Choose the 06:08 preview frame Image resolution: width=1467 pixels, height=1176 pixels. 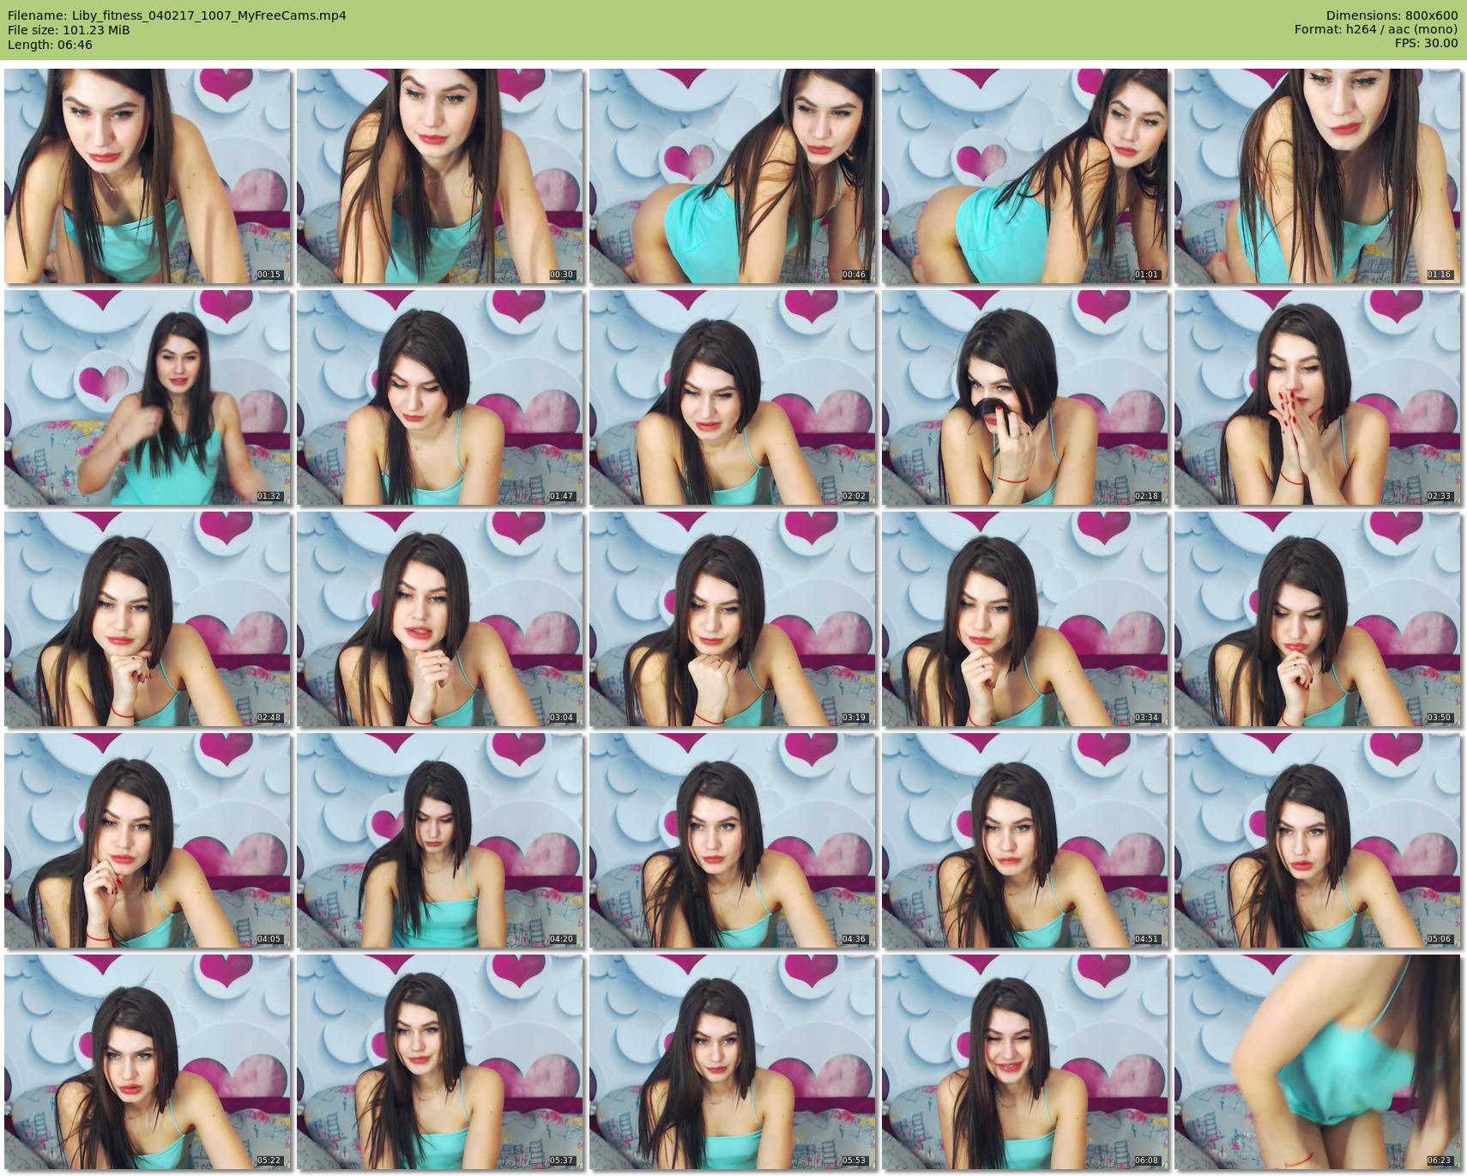(x=1025, y=1062)
